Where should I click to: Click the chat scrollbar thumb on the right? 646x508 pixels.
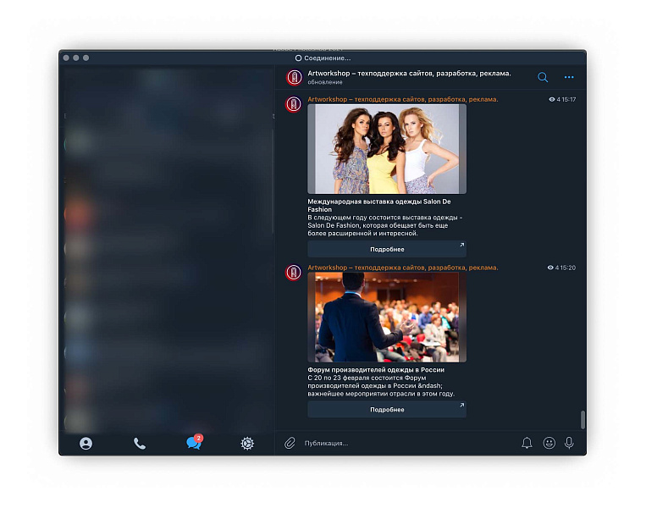click(582, 420)
